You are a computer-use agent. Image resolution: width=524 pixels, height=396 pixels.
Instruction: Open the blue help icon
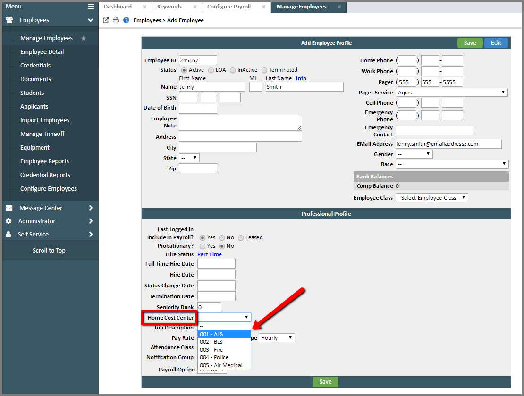coord(127,20)
